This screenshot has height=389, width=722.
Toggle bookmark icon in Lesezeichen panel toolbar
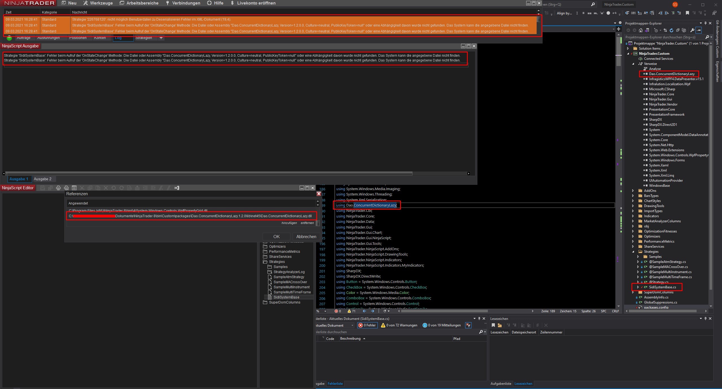pyautogui.click(x=493, y=325)
